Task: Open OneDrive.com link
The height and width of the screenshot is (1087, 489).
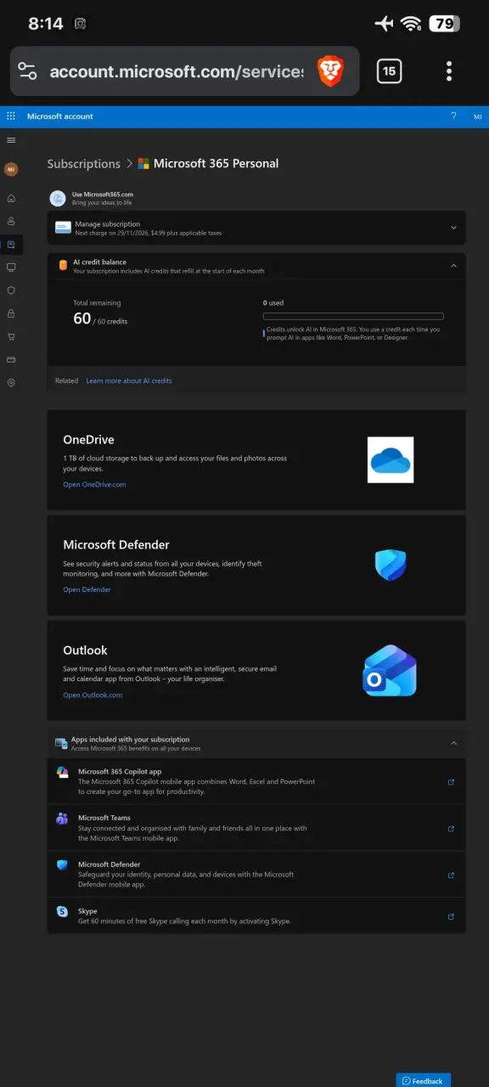Action: 94,485
